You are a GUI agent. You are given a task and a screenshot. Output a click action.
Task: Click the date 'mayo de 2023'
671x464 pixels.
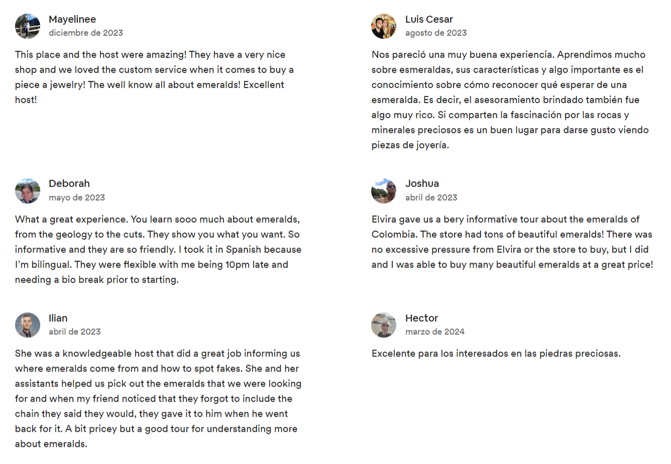click(x=77, y=197)
